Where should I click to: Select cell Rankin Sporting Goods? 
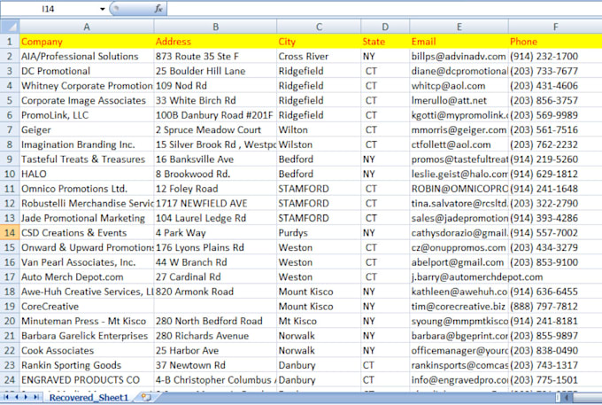point(87,365)
